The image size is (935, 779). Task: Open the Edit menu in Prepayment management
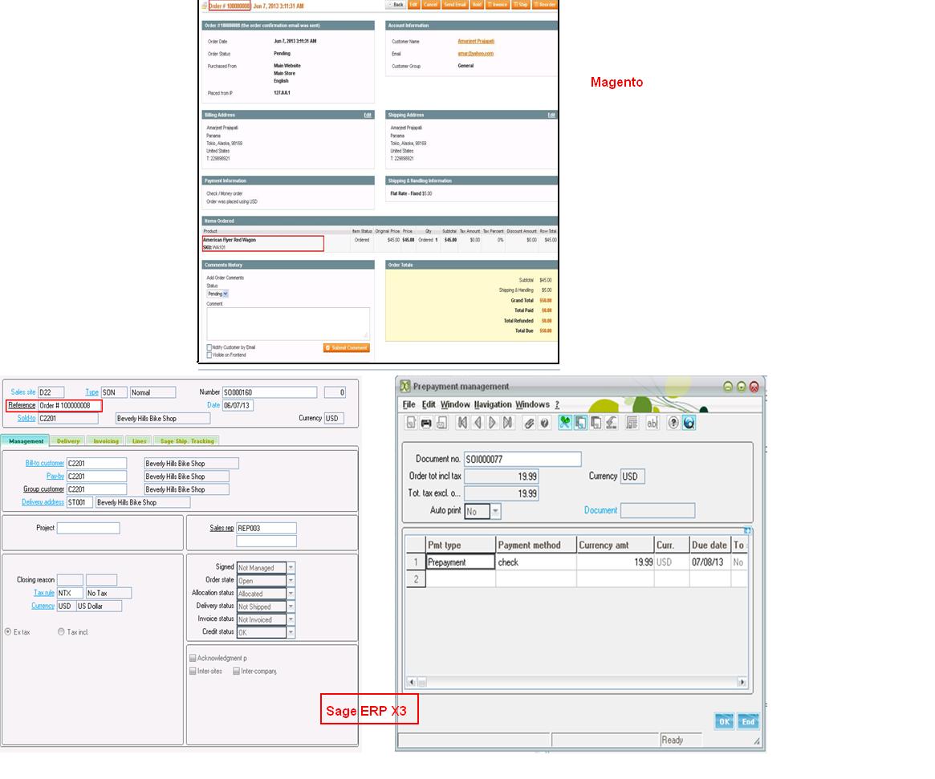(x=429, y=404)
